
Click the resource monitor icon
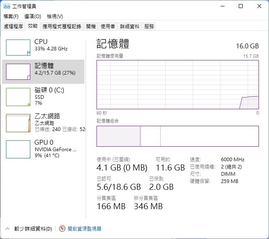point(62,229)
